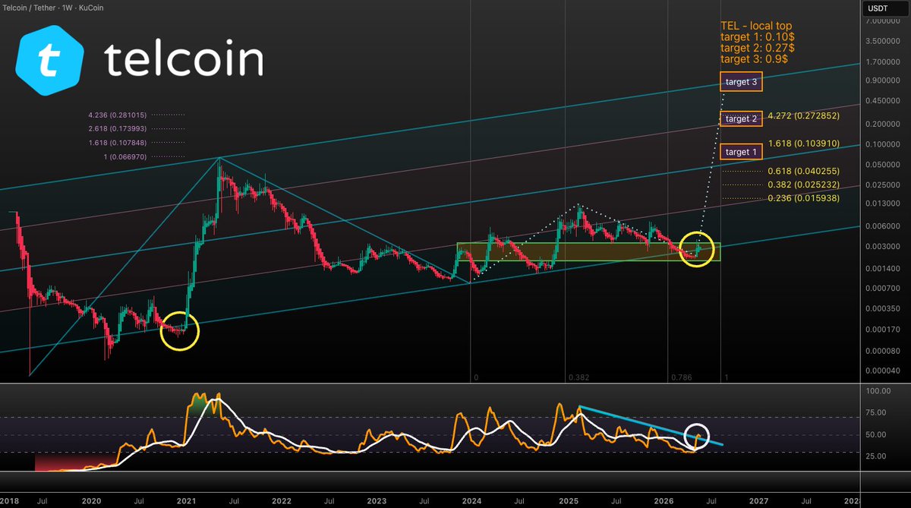
Task: Click the TEL - local top text note
Action: [x=758, y=42]
